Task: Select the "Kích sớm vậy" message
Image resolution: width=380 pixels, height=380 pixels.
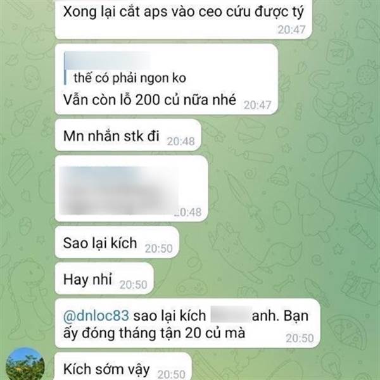Action: (106, 369)
